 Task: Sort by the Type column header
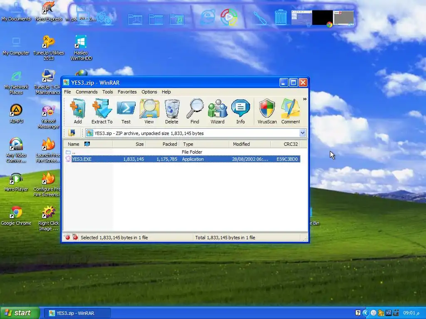tap(204, 144)
